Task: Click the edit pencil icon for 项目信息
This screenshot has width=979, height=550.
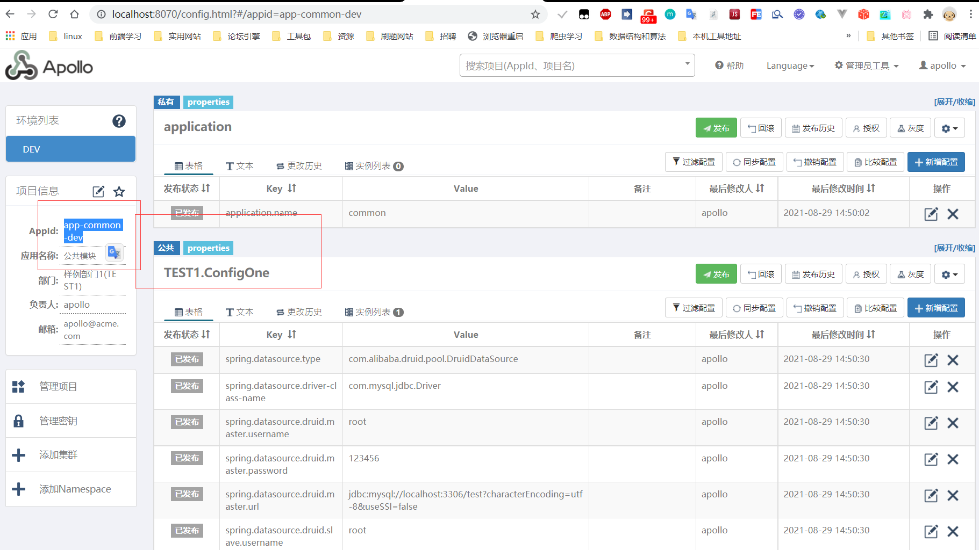Action: 98,191
